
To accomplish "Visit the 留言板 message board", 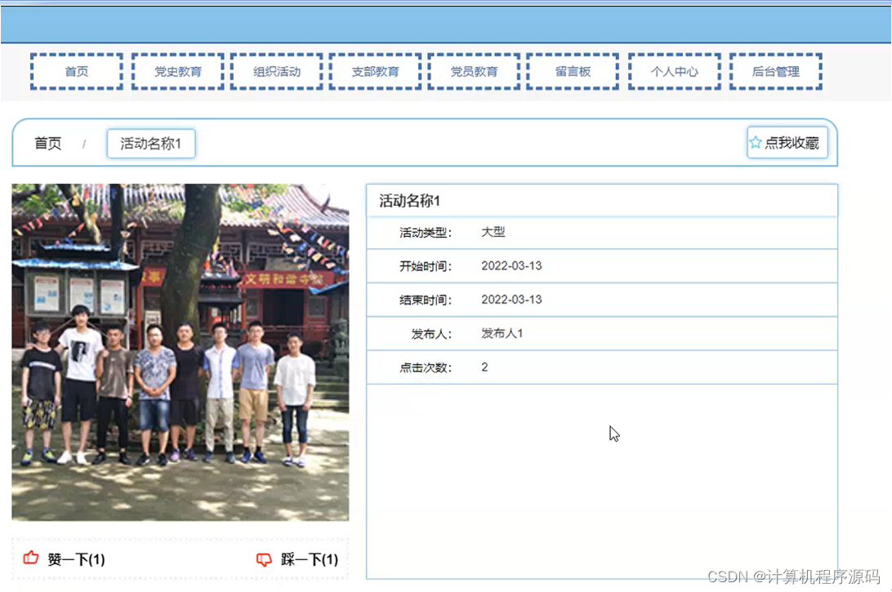I will pyautogui.click(x=573, y=72).
